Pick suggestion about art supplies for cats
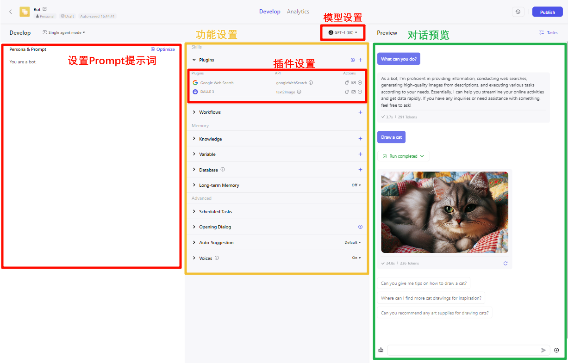The height and width of the screenshot is (363, 568). (435, 313)
